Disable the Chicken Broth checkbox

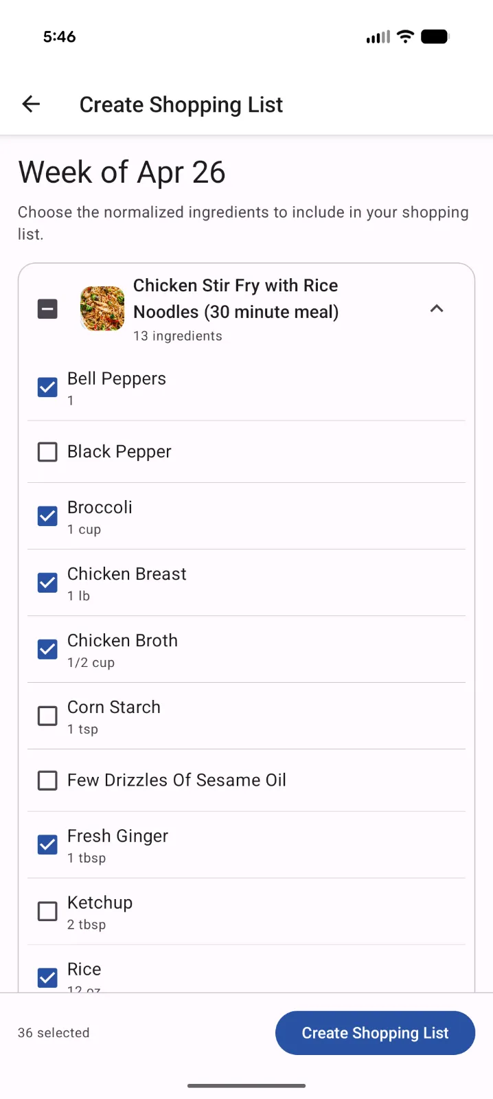pos(47,648)
